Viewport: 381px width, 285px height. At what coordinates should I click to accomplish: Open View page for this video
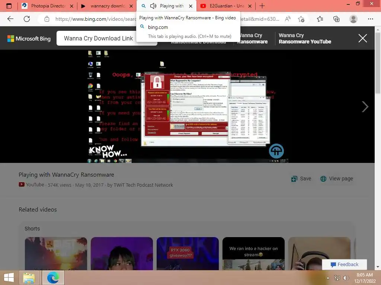tap(336, 178)
